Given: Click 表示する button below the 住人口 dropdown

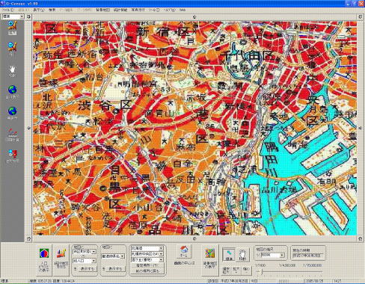Looking at the screenshot, I should (87, 269).
